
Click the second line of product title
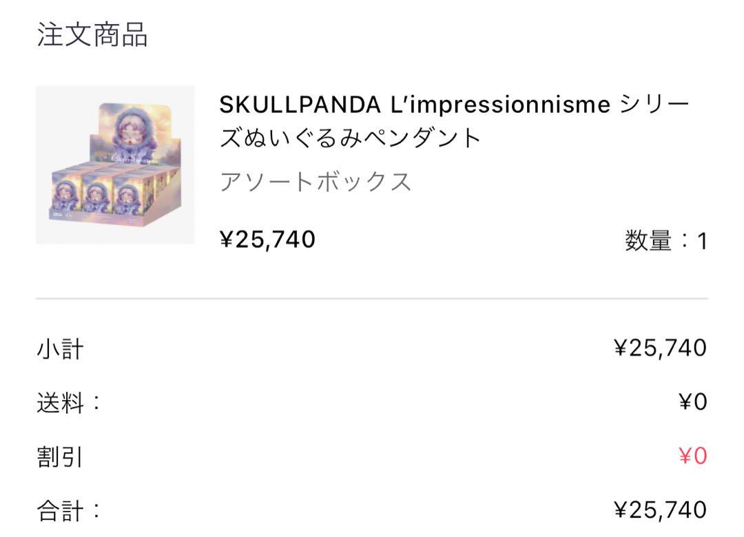point(350,138)
